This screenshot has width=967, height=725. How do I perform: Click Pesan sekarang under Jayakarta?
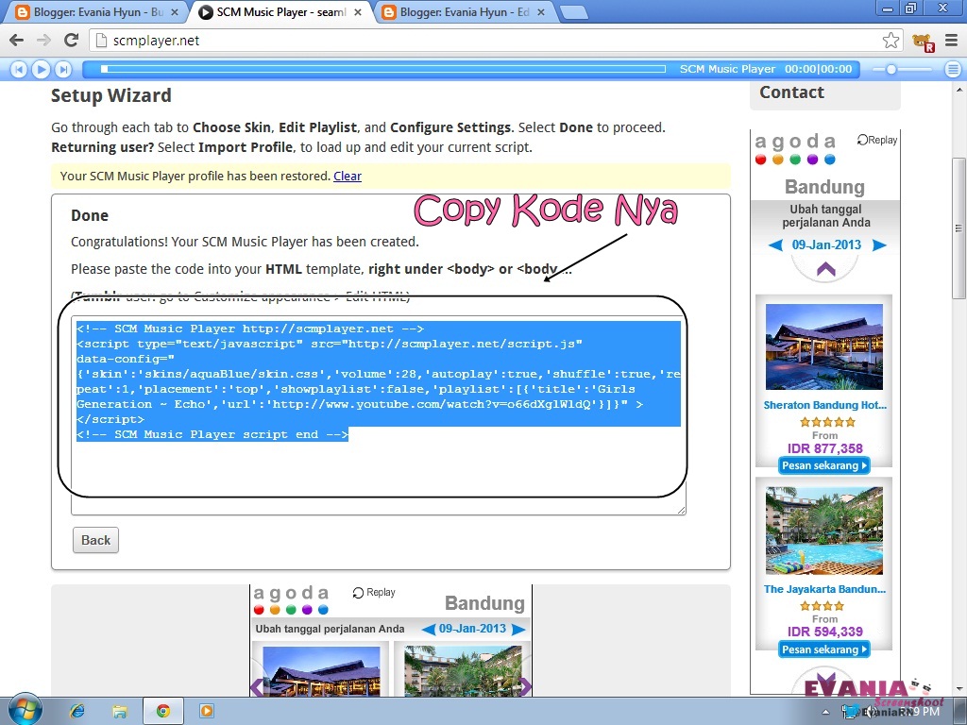823,649
